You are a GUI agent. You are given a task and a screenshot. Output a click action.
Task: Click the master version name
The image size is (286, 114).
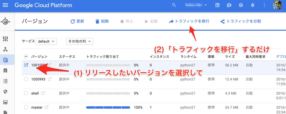tap(37, 108)
